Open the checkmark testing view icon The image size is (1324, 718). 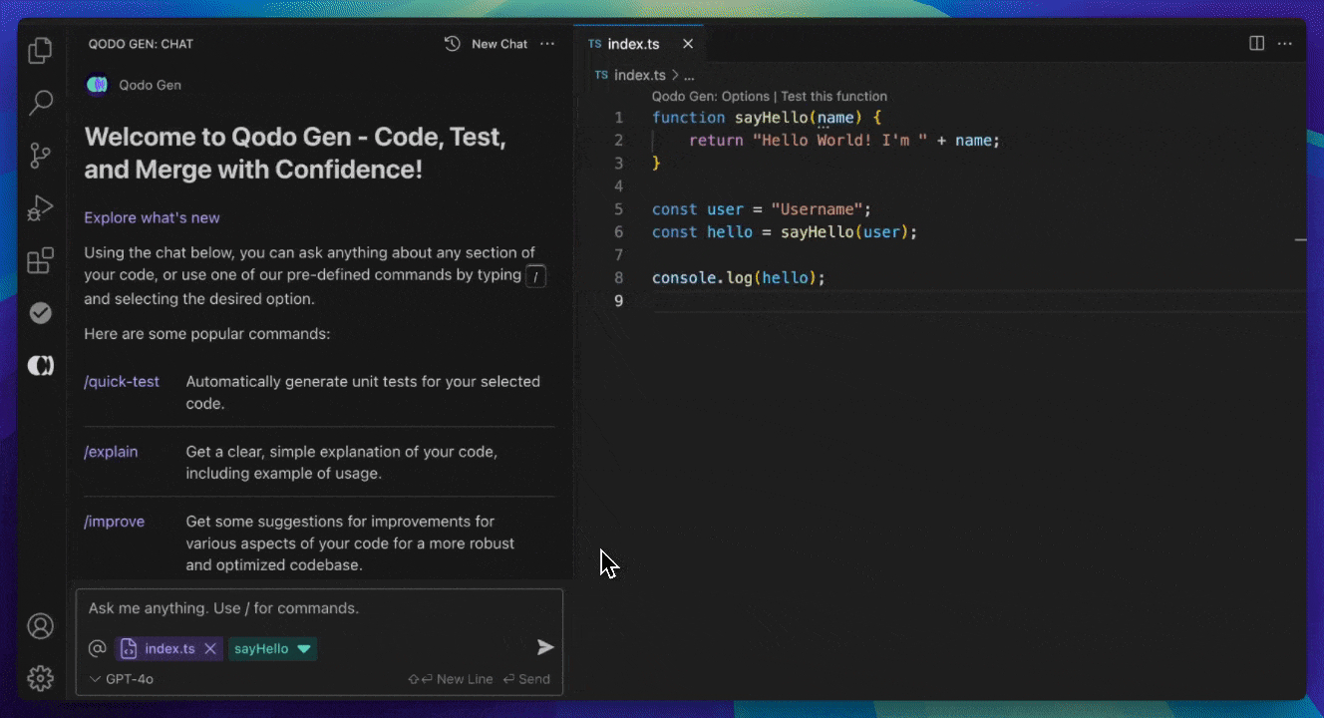click(x=40, y=313)
